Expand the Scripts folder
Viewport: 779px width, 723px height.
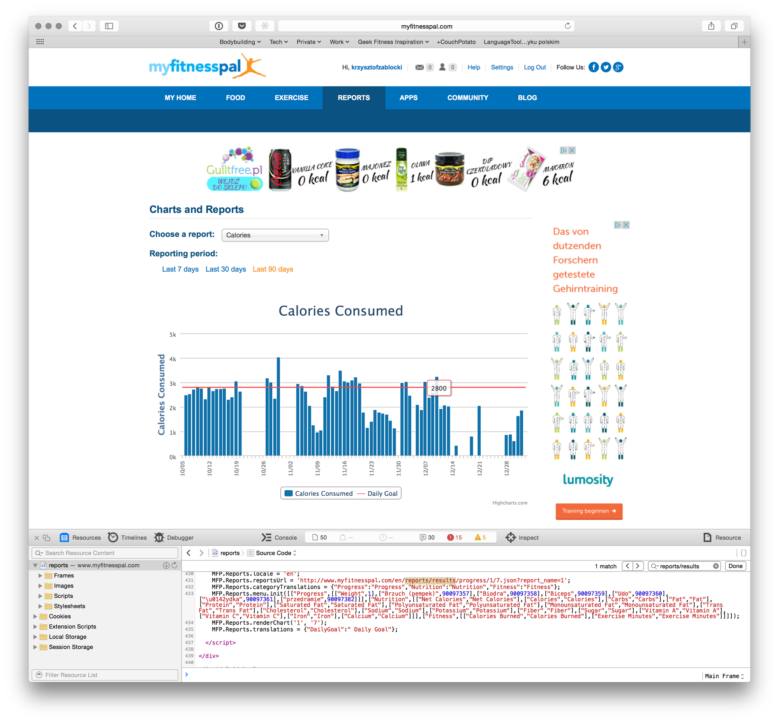click(41, 596)
